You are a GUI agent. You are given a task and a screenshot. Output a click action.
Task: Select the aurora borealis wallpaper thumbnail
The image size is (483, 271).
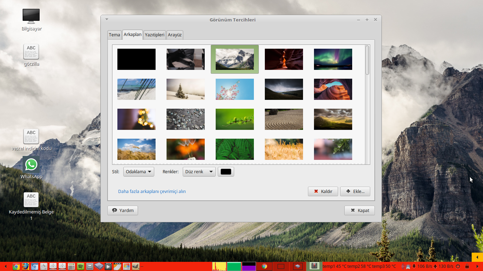[x=333, y=59]
